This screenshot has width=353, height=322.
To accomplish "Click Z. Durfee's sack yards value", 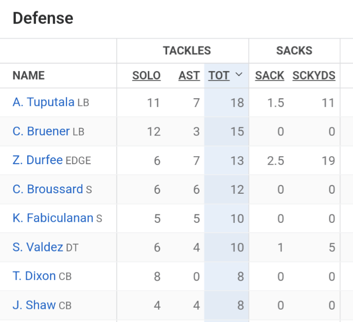I will [x=327, y=160].
